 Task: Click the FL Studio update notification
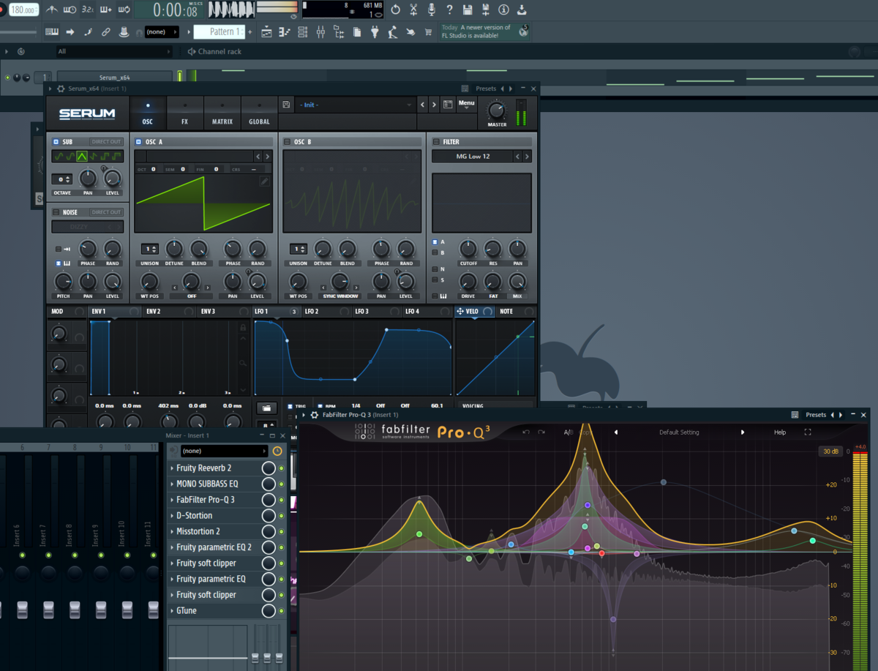[484, 31]
